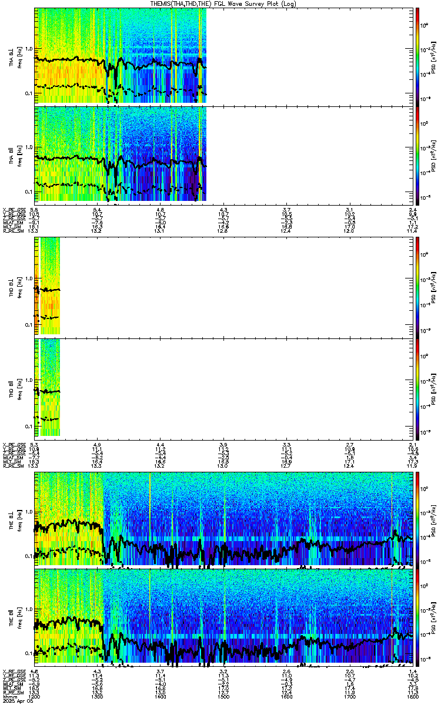The height and width of the screenshot is (705, 441).
Task: Click the THE B-parallel spectrogram panel
Action: (x=223, y=616)
